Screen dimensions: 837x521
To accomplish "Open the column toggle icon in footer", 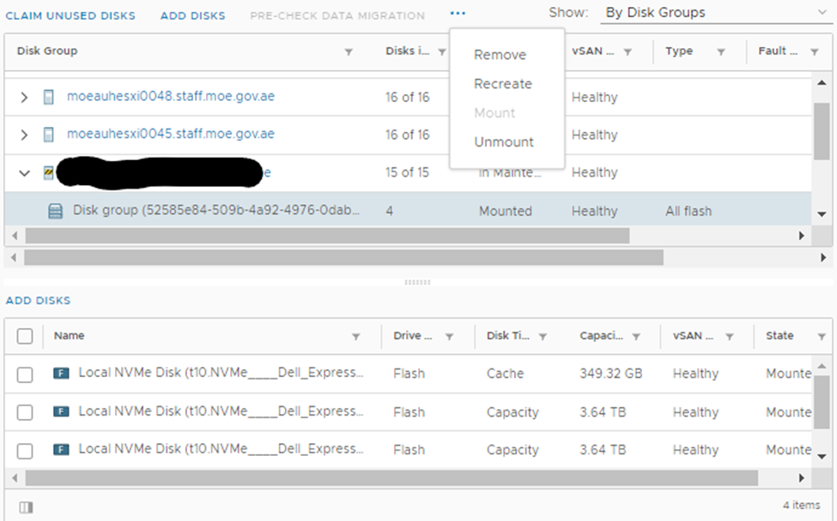I will 26,507.
